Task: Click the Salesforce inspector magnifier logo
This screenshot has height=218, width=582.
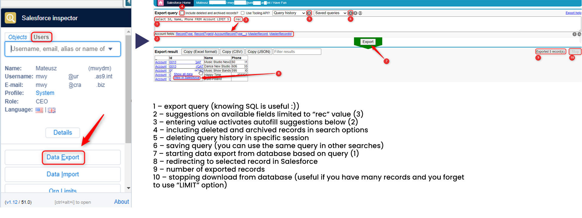Action: [x=11, y=18]
